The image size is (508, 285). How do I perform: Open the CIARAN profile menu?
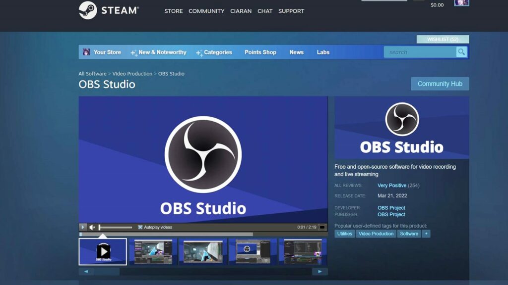(x=241, y=11)
